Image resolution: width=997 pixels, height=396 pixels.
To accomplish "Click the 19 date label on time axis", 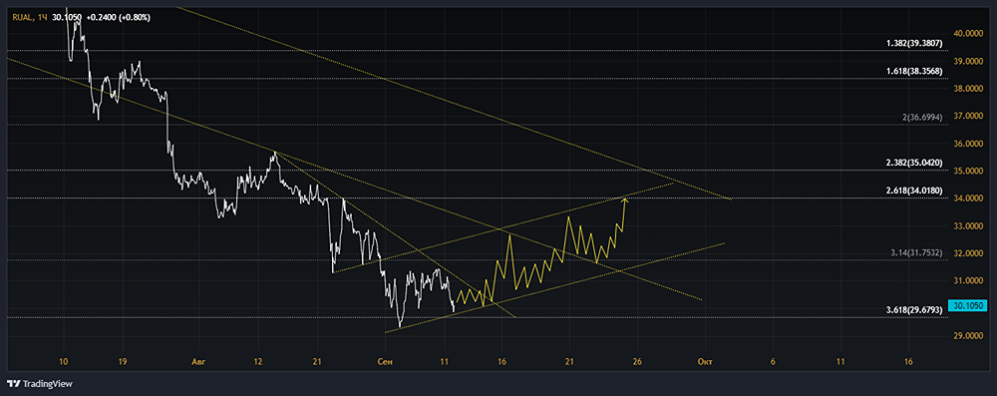I will tap(124, 362).
